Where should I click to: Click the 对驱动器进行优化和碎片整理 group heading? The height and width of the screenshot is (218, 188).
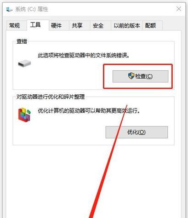(51, 97)
